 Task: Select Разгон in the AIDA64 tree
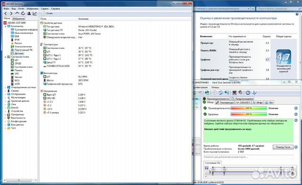click(x=18, y=43)
